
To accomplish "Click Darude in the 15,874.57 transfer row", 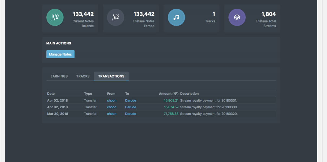I will pyautogui.click(x=131, y=107).
